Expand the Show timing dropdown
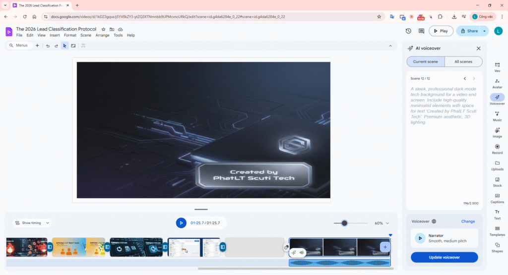Image resolution: width=508 pixels, height=275 pixels. 32,223
